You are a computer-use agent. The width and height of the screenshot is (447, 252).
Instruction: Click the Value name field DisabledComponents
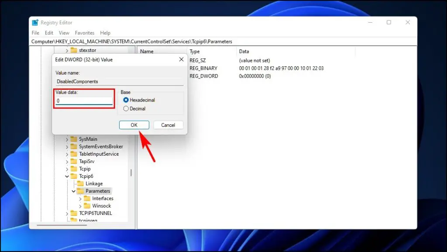pos(119,82)
